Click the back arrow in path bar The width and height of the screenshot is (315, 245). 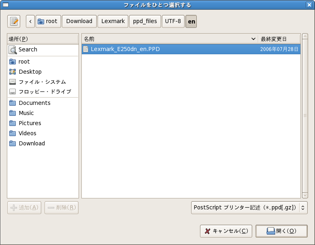point(30,21)
